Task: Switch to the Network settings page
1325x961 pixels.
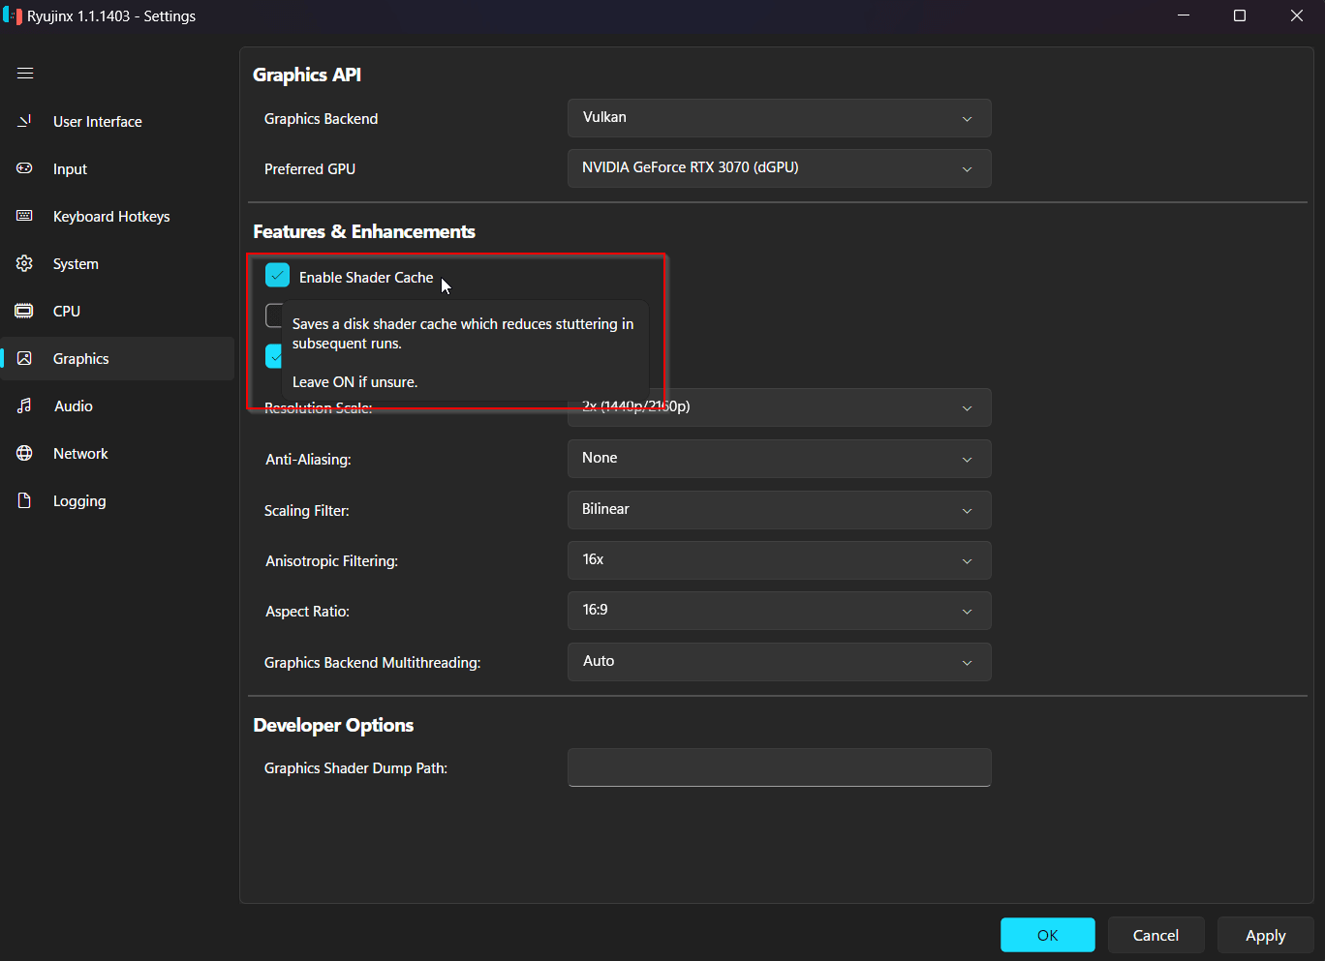Action: pyautogui.click(x=118, y=453)
